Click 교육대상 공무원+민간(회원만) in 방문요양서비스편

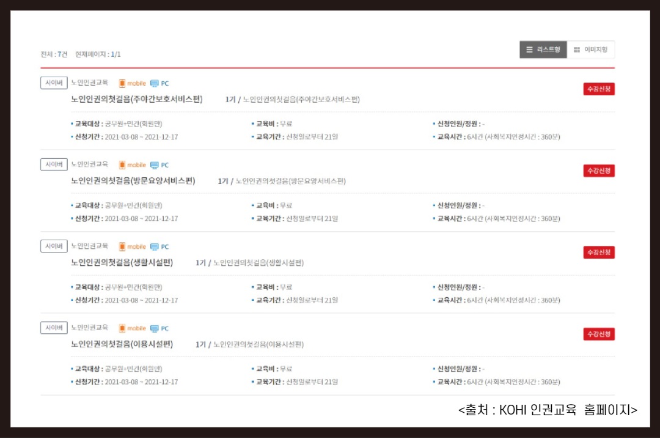117,205
